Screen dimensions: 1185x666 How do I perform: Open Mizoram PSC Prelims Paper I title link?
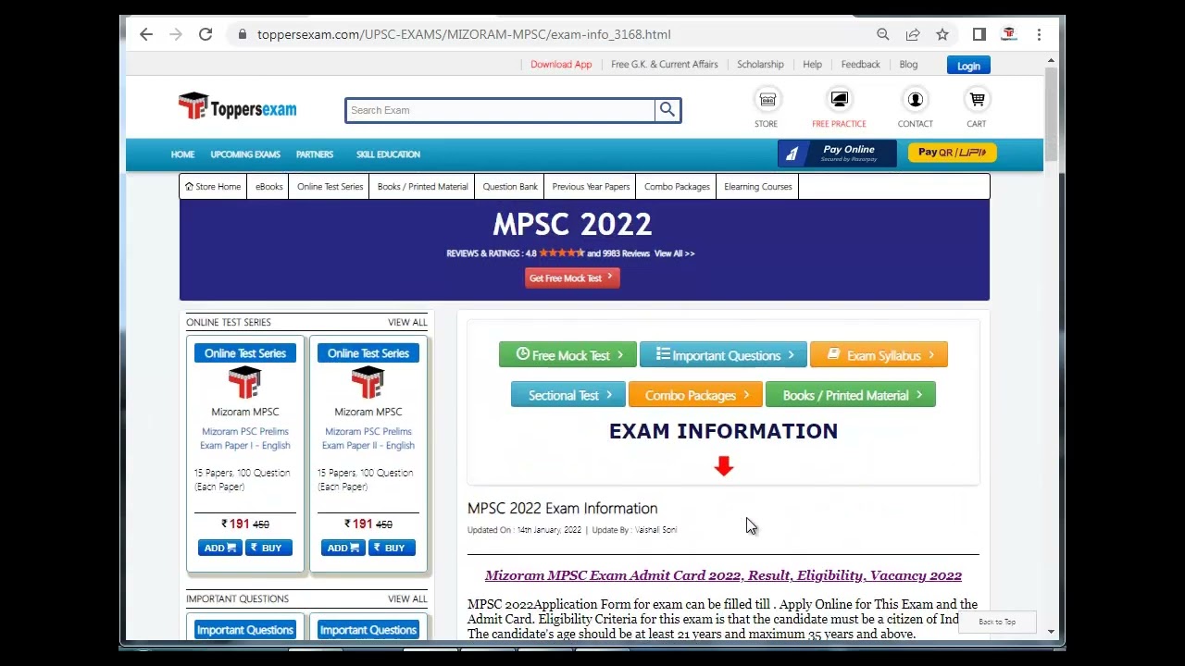[245, 438]
